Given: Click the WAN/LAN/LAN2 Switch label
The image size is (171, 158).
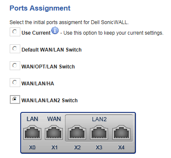Looking at the screenshot, I should coord(49,101).
